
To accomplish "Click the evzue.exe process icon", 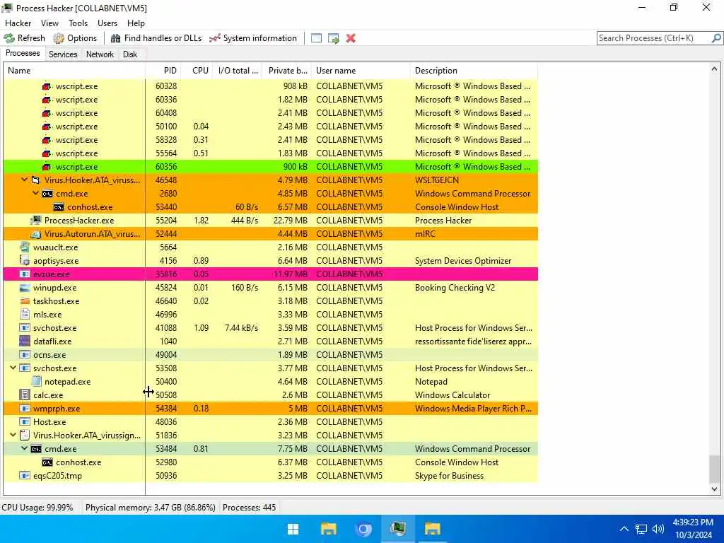I will (25, 274).
